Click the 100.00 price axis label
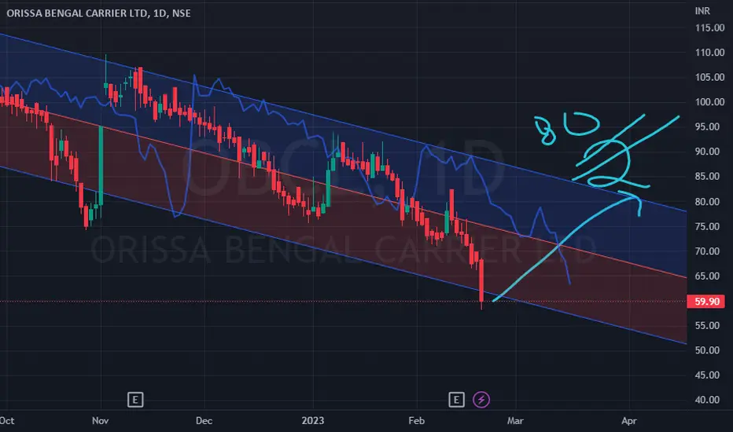Image resolution: width=733 pixels, height=432 pixels. click(x=709, y=102)
